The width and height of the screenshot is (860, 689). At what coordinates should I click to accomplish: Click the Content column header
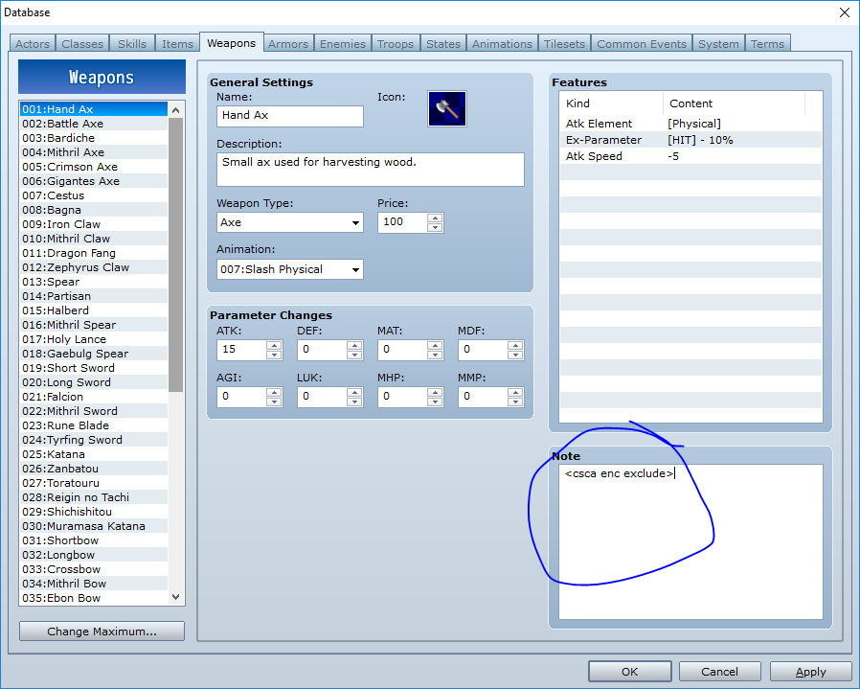734,103
